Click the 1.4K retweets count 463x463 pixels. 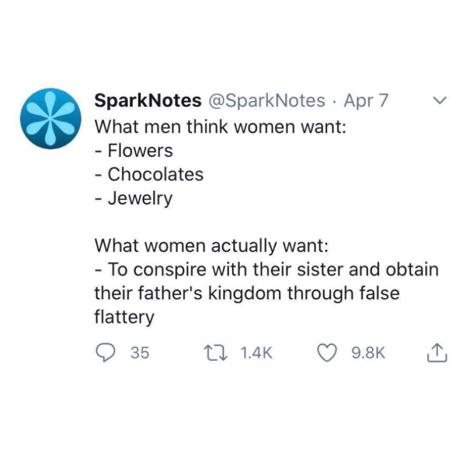pyautogui.click(x=256, y=353)
